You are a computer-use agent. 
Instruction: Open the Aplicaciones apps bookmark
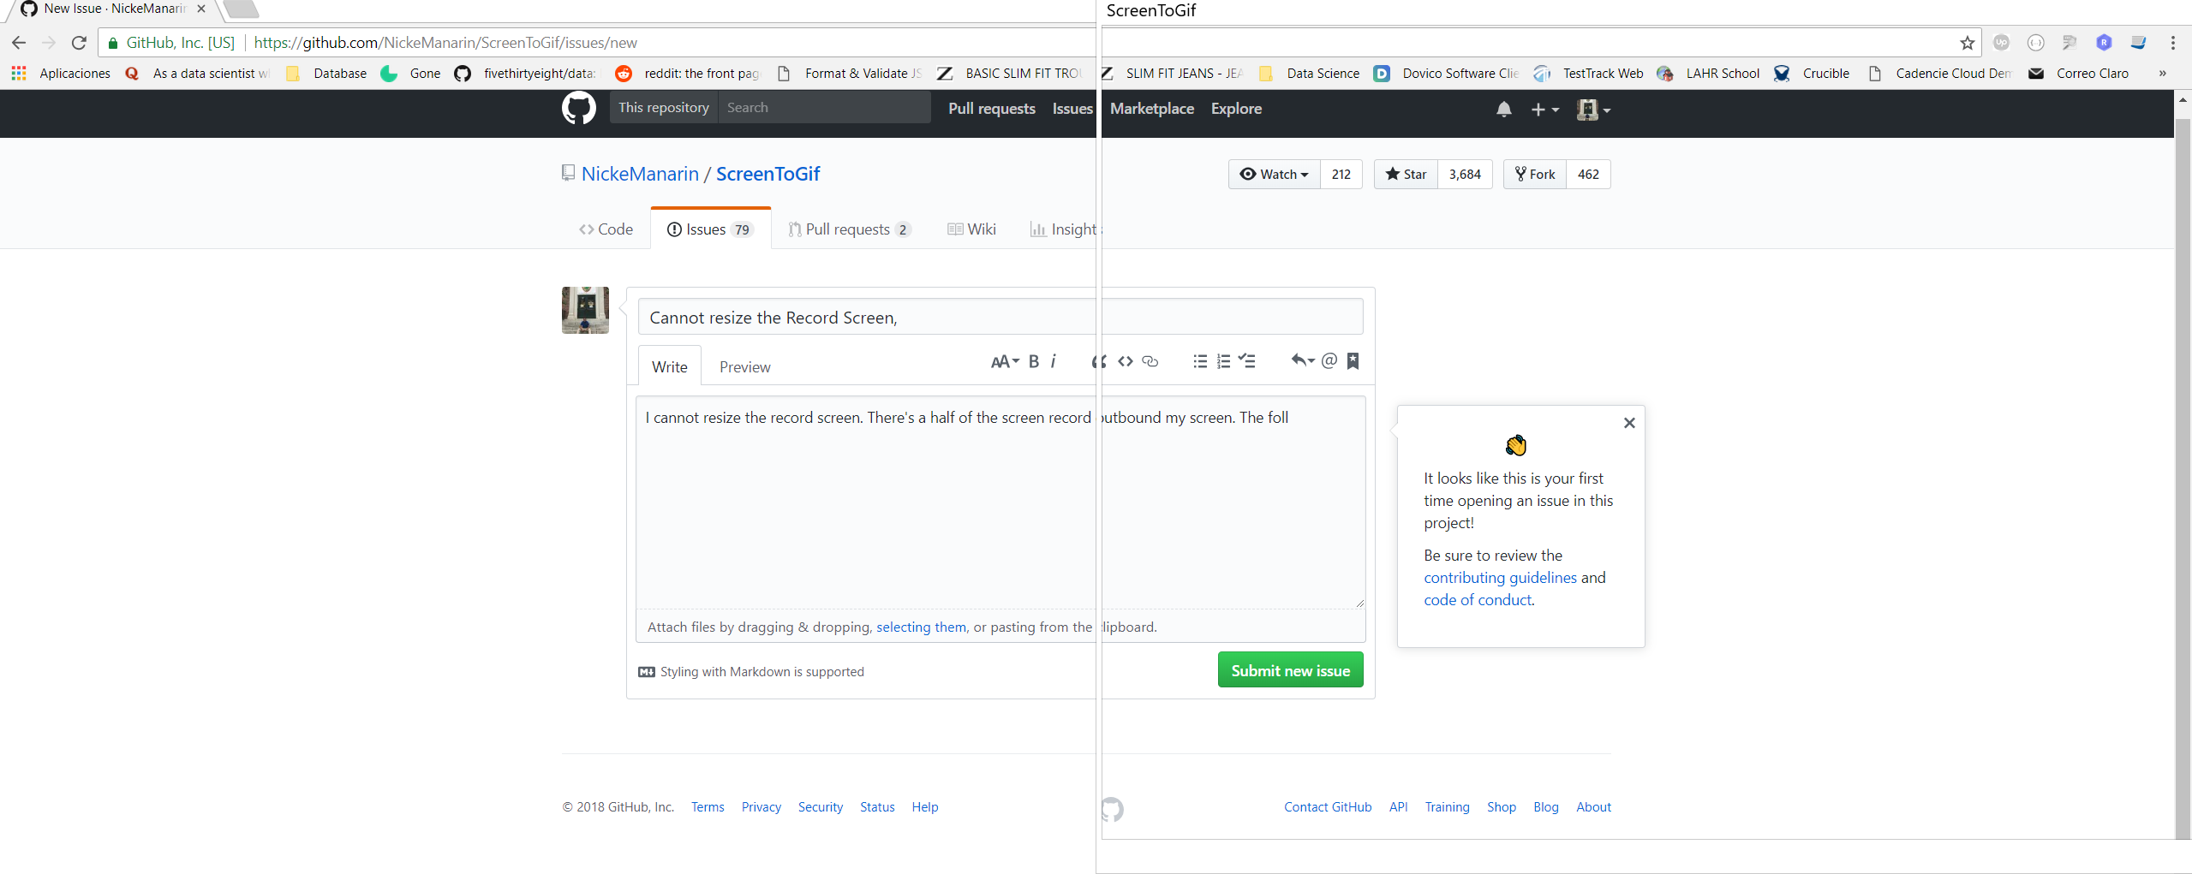62,74
